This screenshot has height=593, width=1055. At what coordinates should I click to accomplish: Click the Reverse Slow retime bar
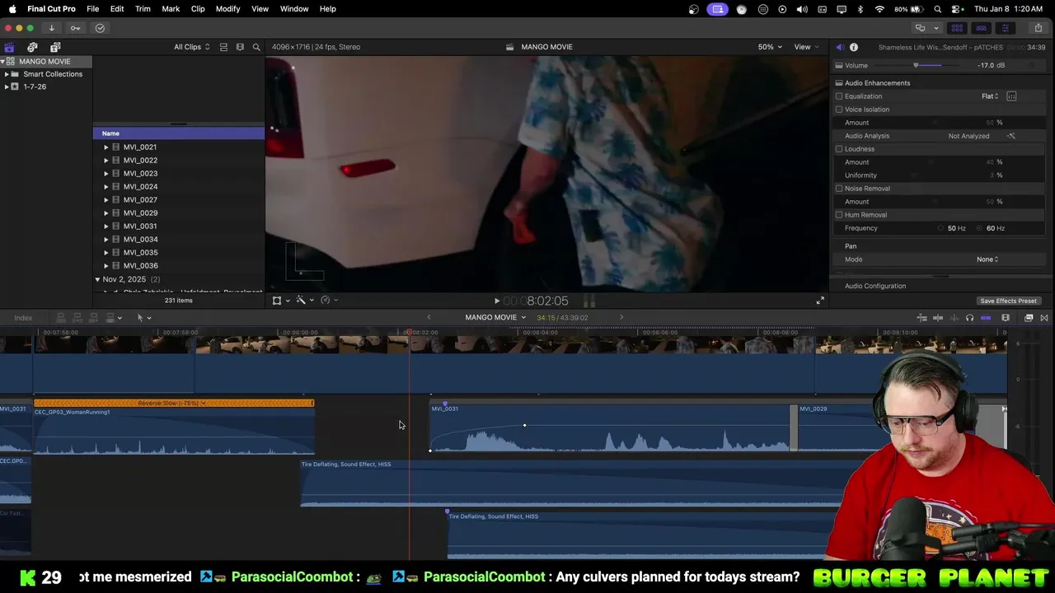point(174,404)
